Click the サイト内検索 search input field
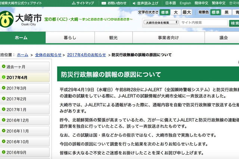This screenshot has width=239, height=159. [204, 23]
